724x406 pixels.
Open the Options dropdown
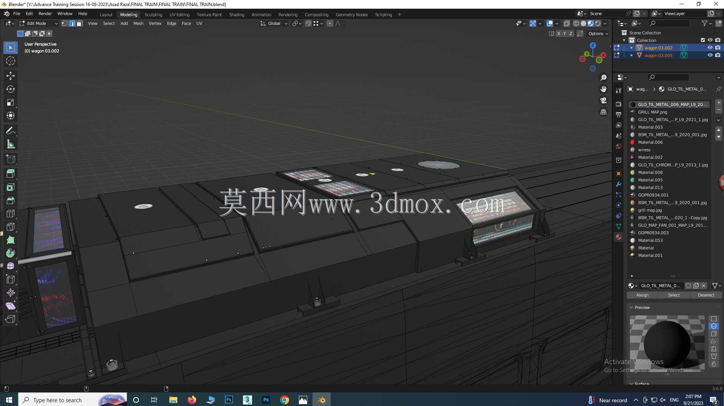598,34
